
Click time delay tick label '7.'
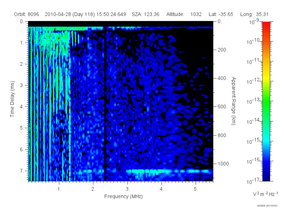coord(22,171)
